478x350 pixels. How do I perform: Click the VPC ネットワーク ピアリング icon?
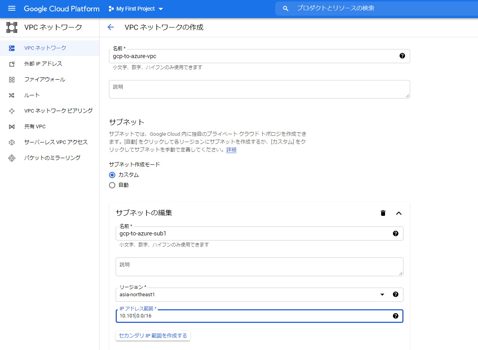tap(12, 111)
